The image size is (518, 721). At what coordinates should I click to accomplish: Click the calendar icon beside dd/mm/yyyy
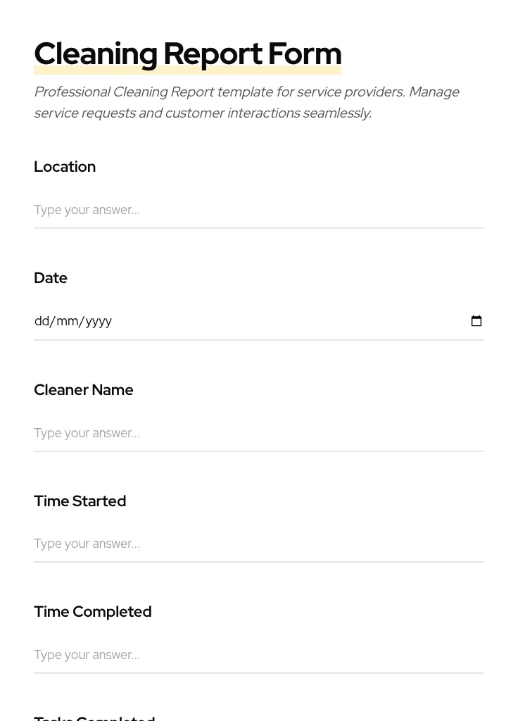476,321
